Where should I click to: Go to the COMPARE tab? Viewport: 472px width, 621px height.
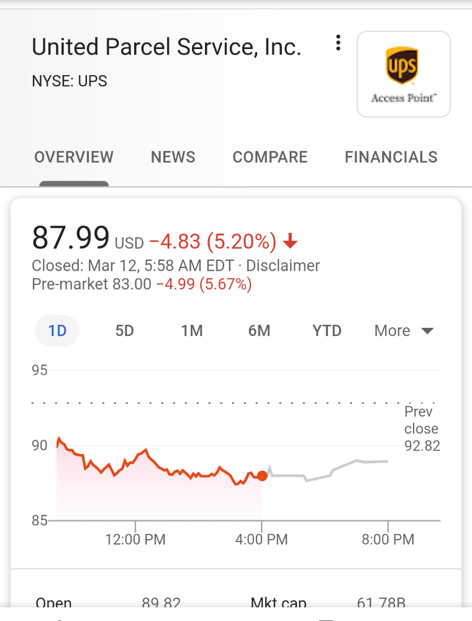point(270,157)
